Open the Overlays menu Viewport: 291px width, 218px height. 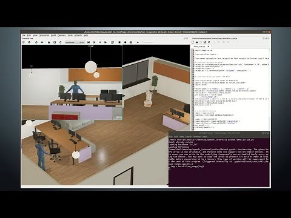coord(62,35)
